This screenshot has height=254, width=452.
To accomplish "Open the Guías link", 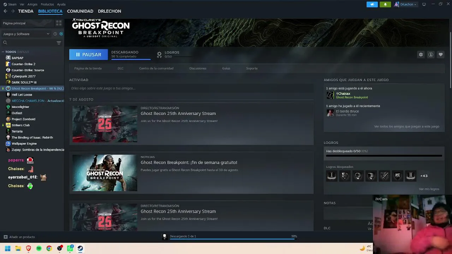I will click(x=226, y=68).
